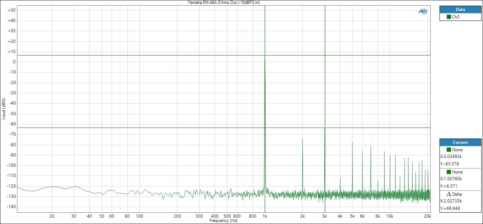Image resolution: width=483 pixels, height=224 pixels.
Task: Click the 2k harmonic peak tip on the graph
Action: click(x=302, y=139)
